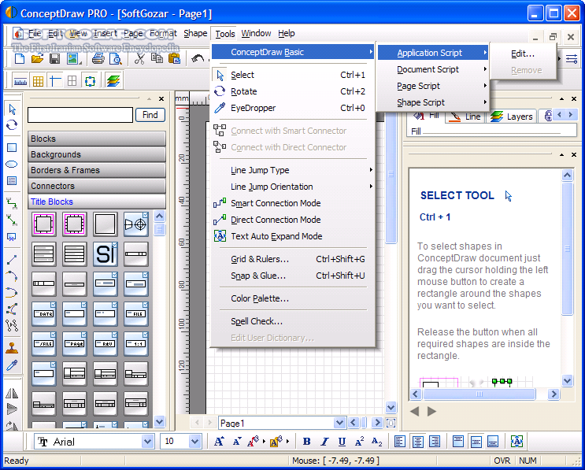Toggle Underline formatting button
585x470 pixels.
point(342,442)
